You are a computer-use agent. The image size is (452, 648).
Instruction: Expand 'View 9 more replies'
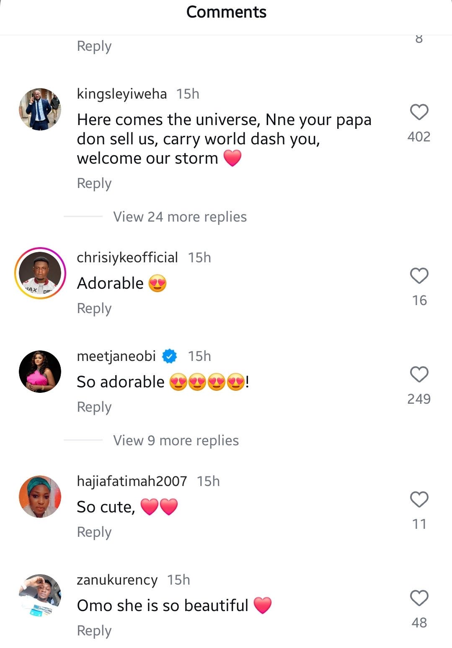pyautogui.click(x=176, y=441)
